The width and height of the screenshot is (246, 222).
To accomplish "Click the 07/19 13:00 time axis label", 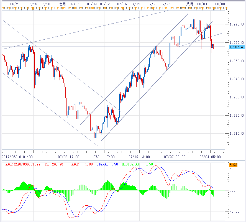I will coord(140,157).
